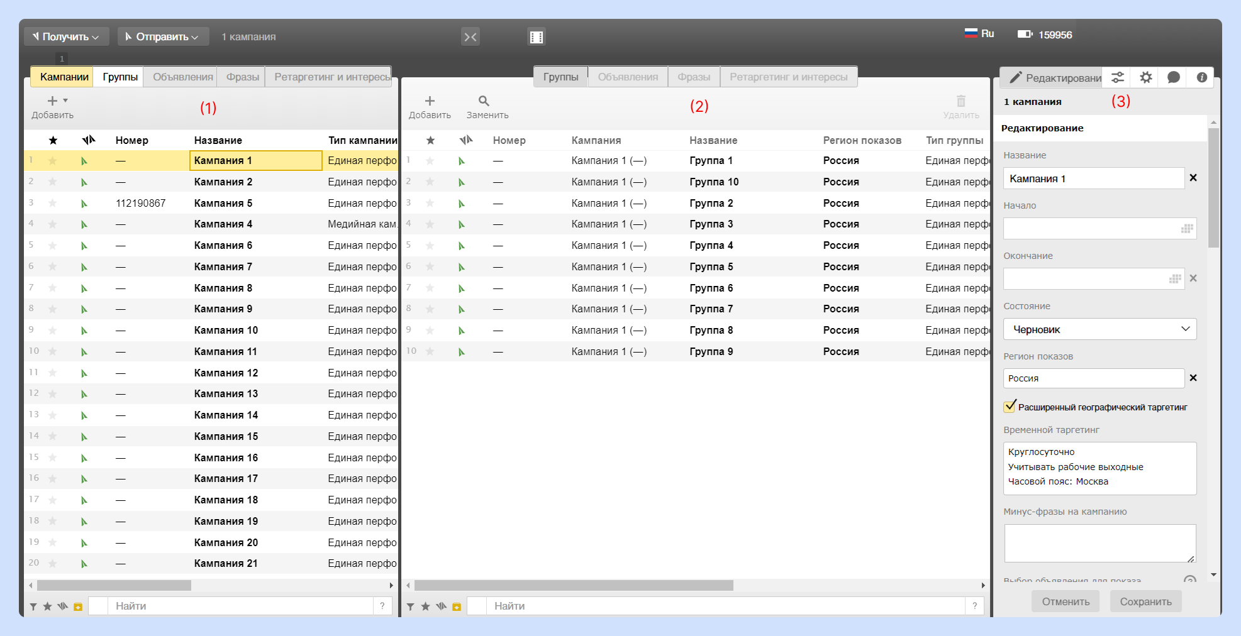Click the plus Добавить icon in groups panel
The image size is (1241, 636).
pyautogui.click(x=430, y=101)
